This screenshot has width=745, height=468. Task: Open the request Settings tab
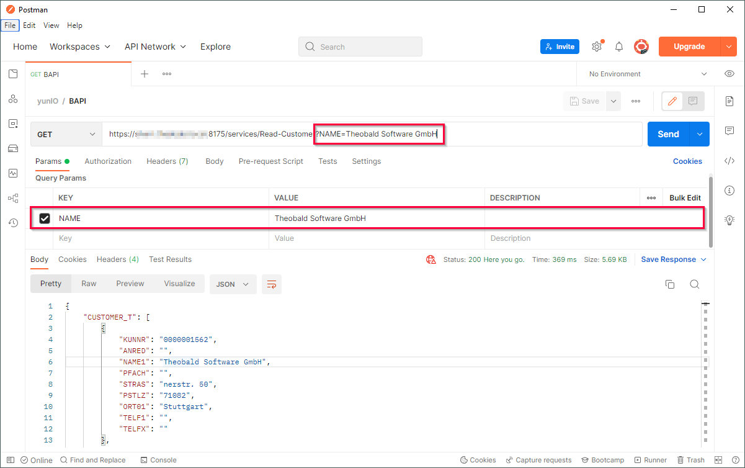tap(367, 161)
